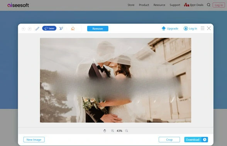Open the Store menu
The height and width of the screenshot is (146, 227).
point(131,5)
